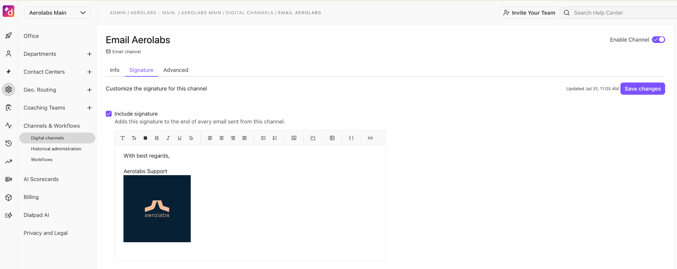Screen dimensions: 677x269
Task: Justify signature text
Action: tap(244, 138)
